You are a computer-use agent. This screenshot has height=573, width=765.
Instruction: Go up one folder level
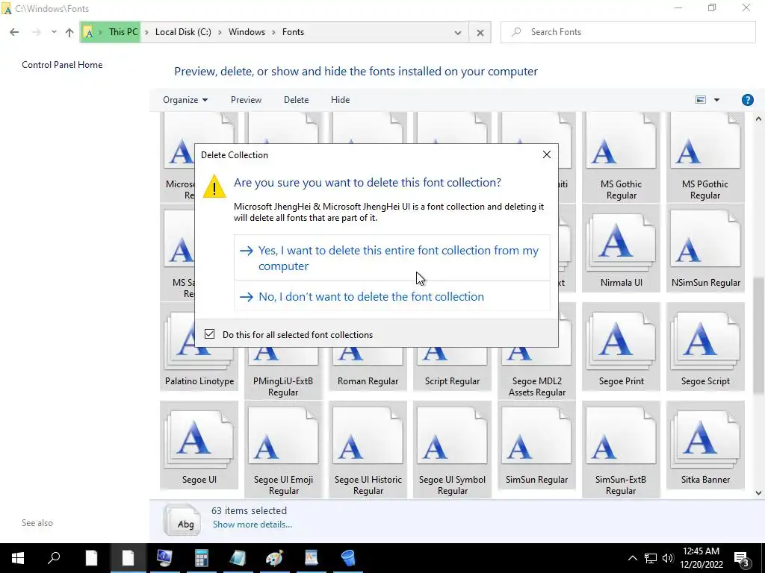(x=69, y=32)
